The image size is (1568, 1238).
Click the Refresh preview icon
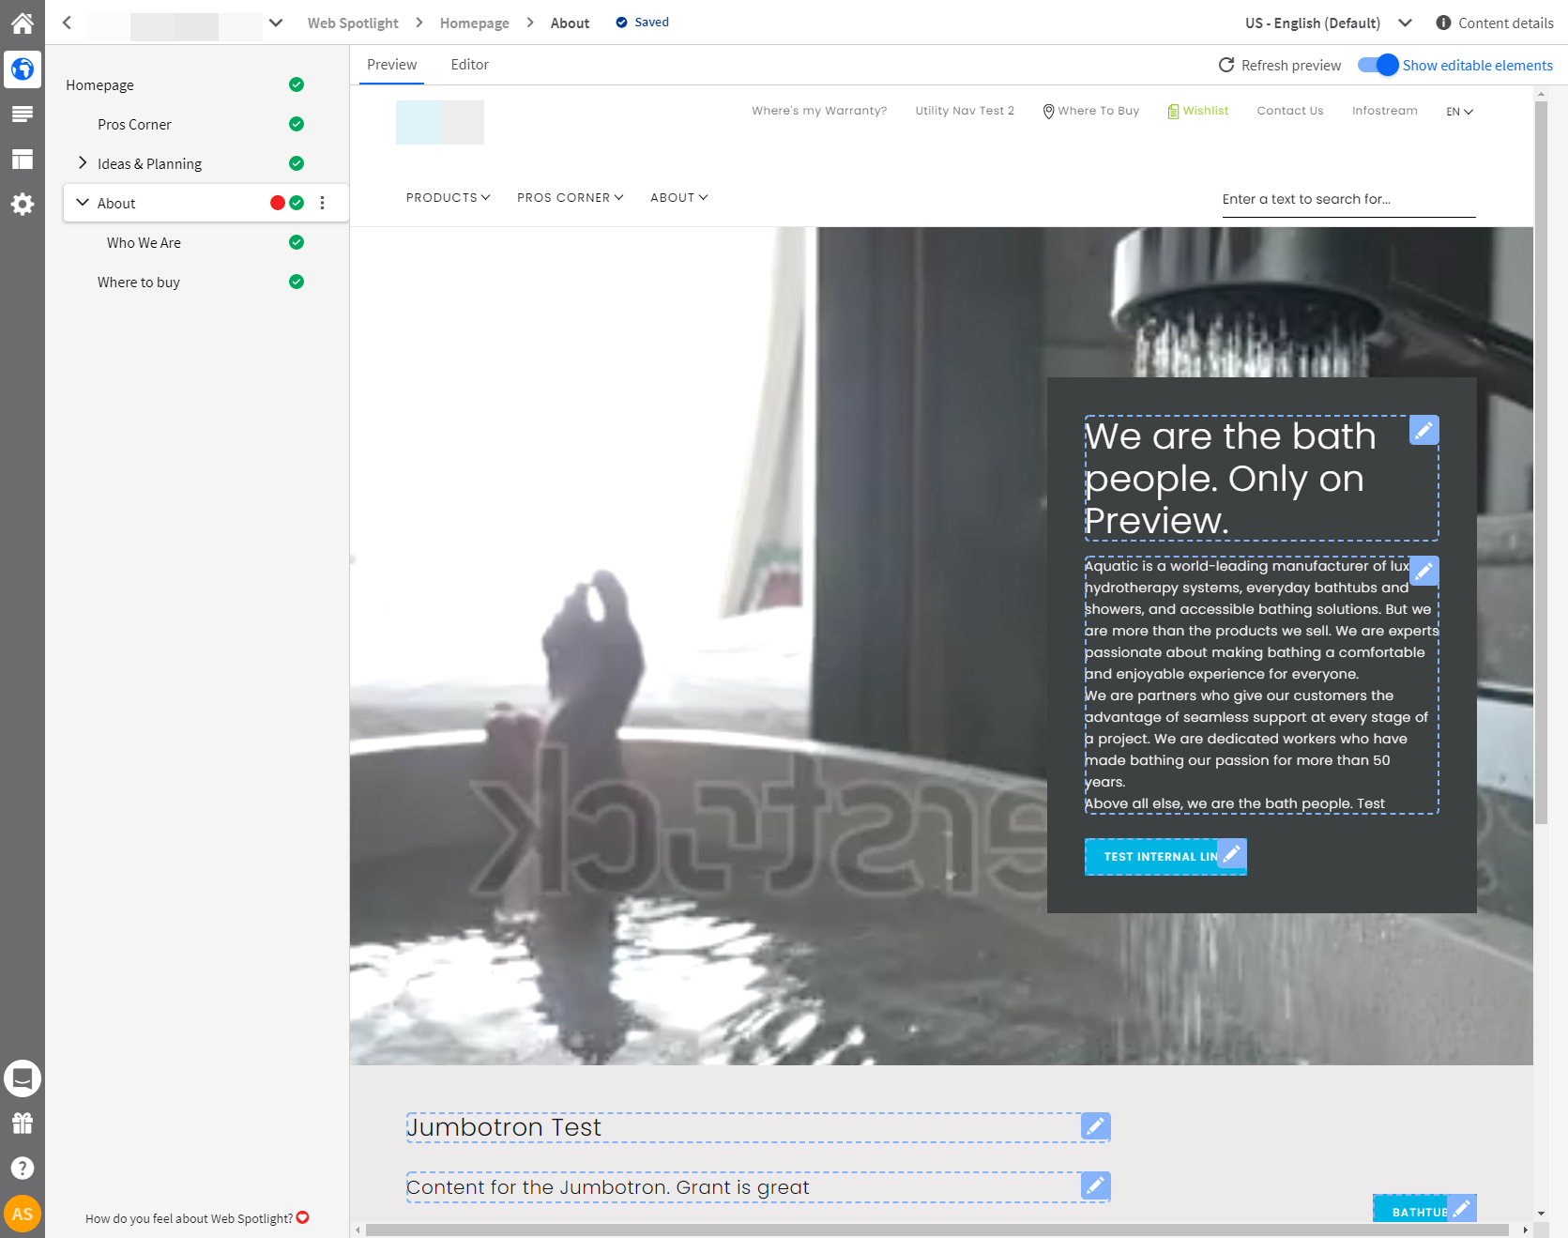coord(1225,65)
